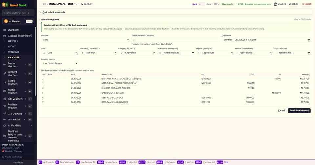Add Day Book Entry with plus
Screen dimensions: 315x165
pos(30,136)
